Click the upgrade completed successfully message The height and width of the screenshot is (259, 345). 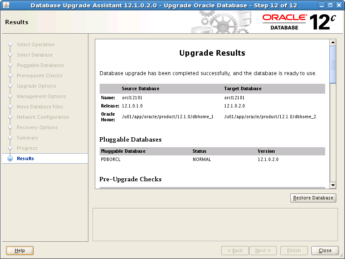coord(208,73)
